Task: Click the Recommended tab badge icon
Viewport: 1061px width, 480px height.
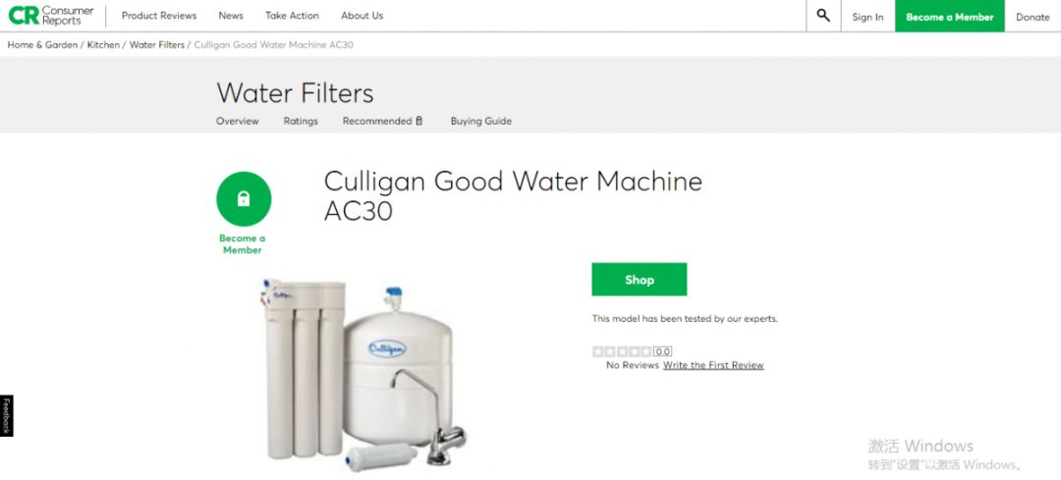Action: 419,121
